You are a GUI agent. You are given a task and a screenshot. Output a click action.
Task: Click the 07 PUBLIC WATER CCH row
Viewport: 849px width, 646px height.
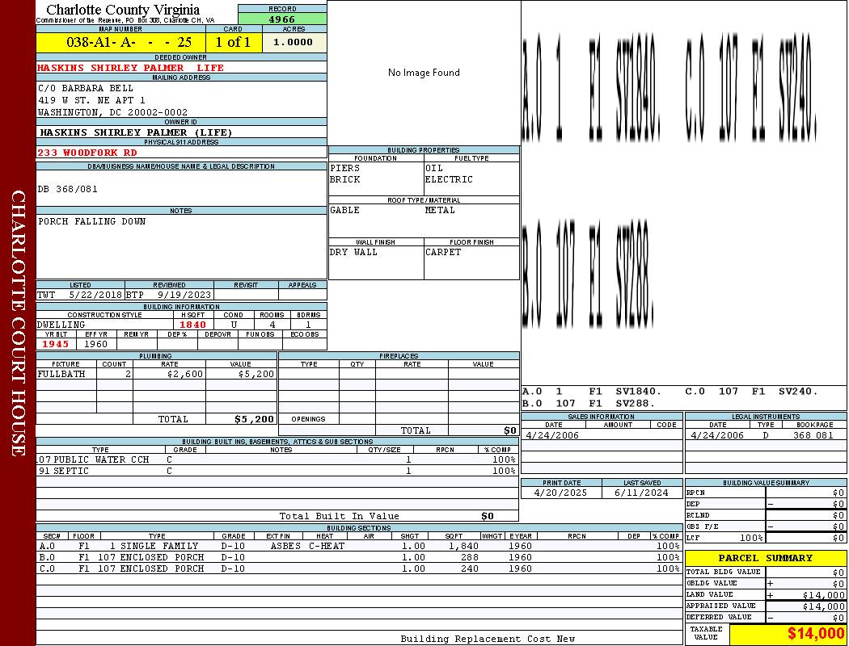click(277, 460)
